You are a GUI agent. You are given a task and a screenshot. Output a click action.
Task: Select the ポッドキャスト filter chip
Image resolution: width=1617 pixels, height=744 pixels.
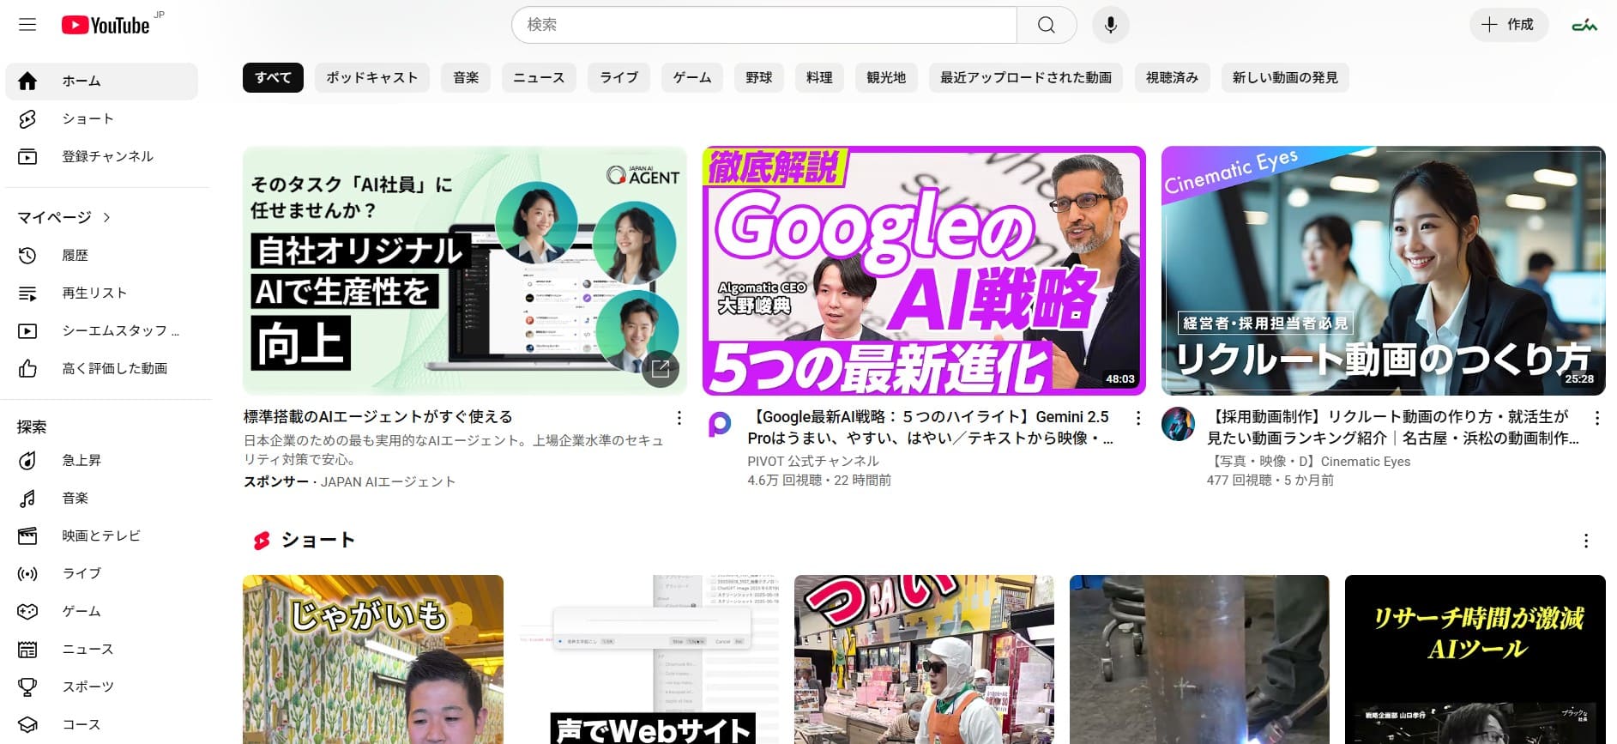(372, 77)
